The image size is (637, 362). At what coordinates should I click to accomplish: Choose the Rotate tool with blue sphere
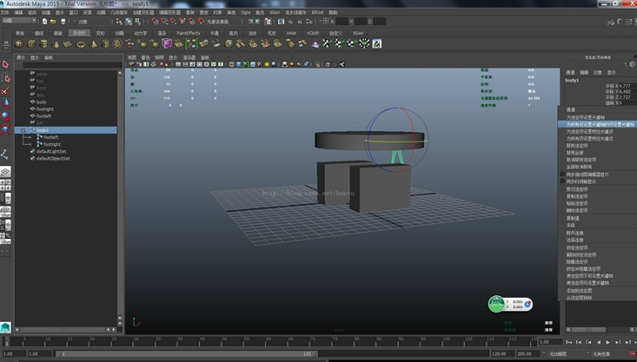click(x=5, y=116)
